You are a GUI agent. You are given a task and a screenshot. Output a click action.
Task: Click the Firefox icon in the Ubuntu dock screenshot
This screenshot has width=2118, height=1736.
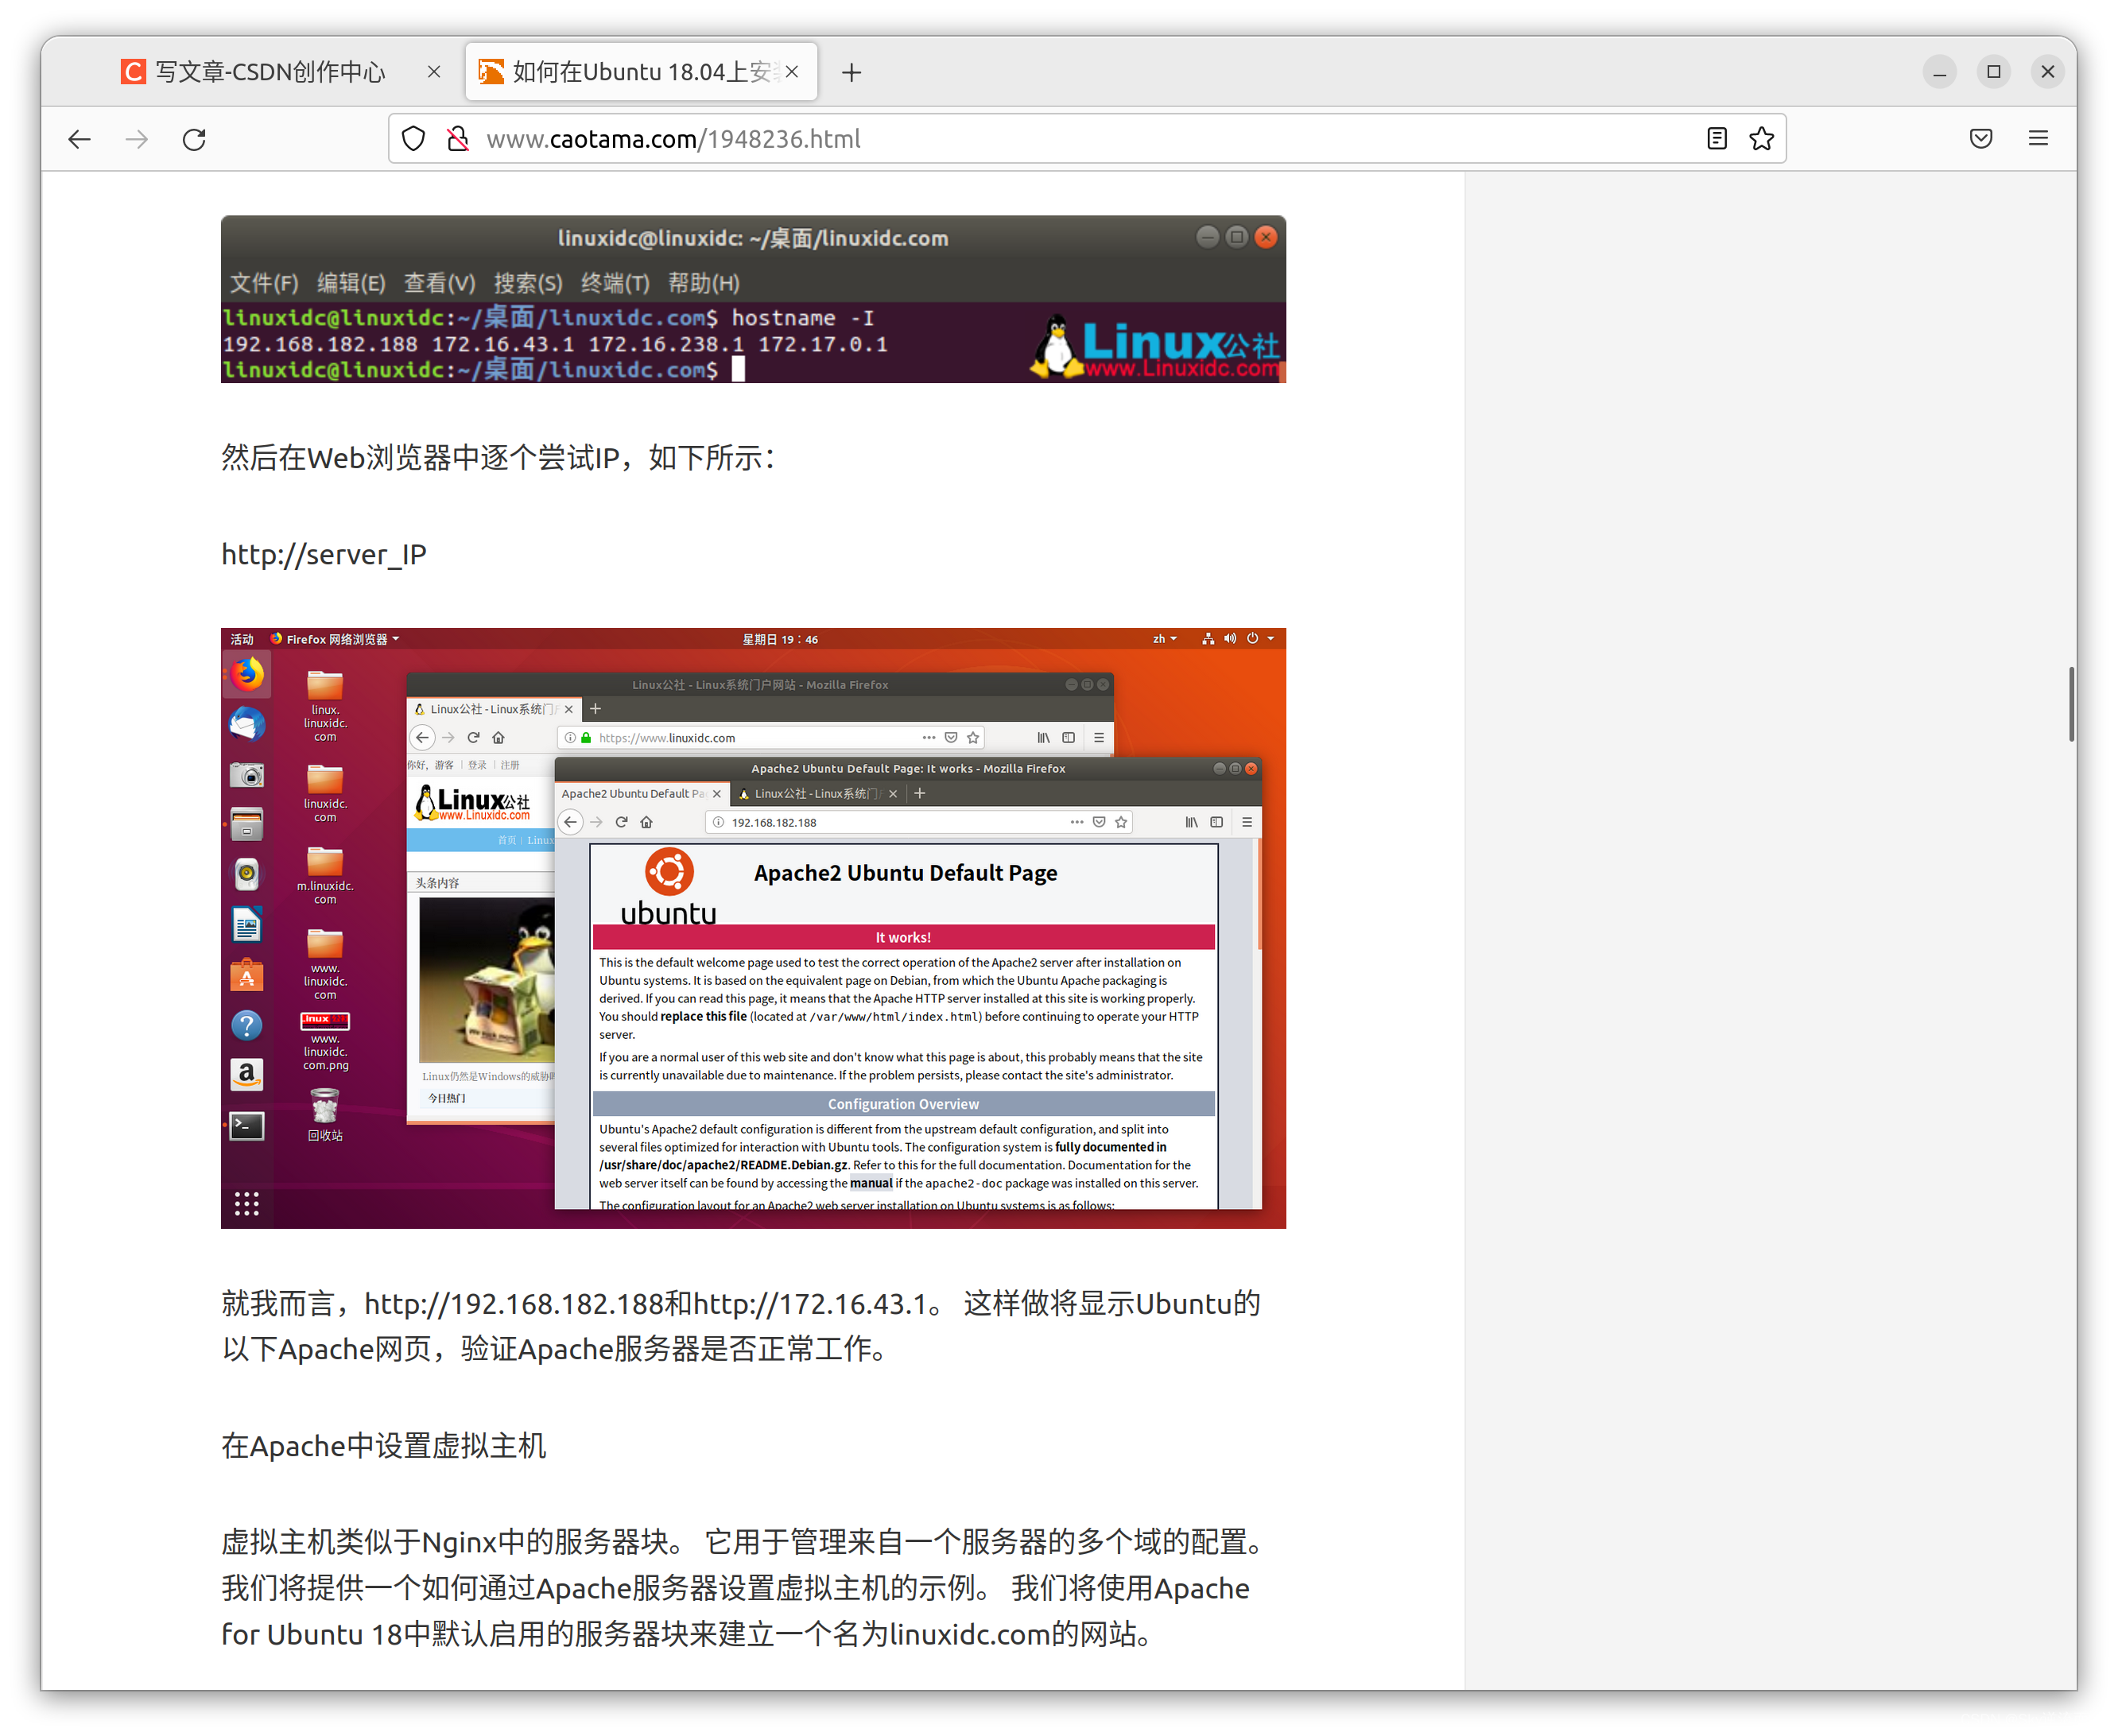coord(246,674)
